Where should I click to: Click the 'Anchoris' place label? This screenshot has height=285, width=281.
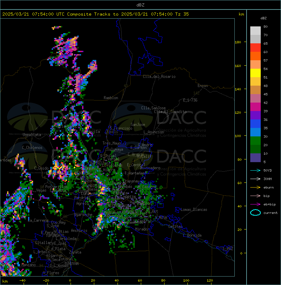click(x=79, y=231)
